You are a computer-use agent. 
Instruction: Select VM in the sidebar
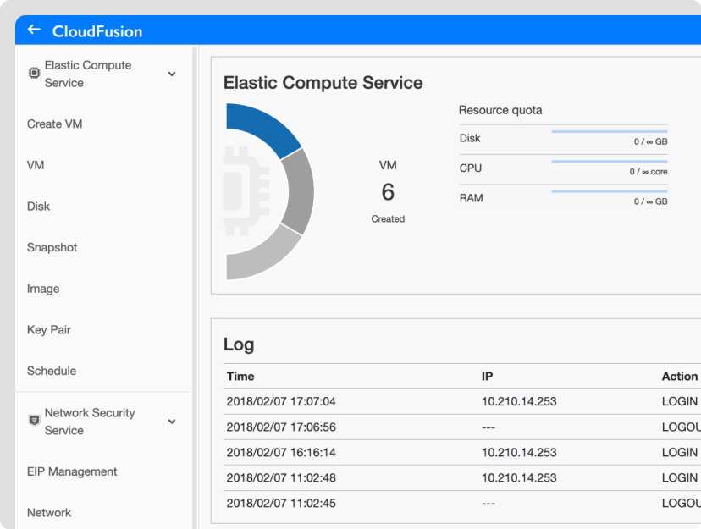point(36,165)
